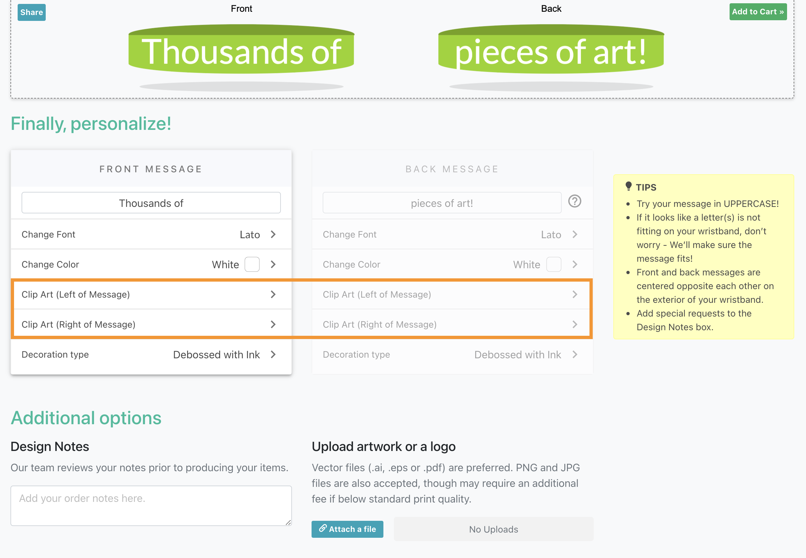Open front Decoration type Debossed with Ink
The height and width of the screenshot is (558, 806).
coord(151,354)
